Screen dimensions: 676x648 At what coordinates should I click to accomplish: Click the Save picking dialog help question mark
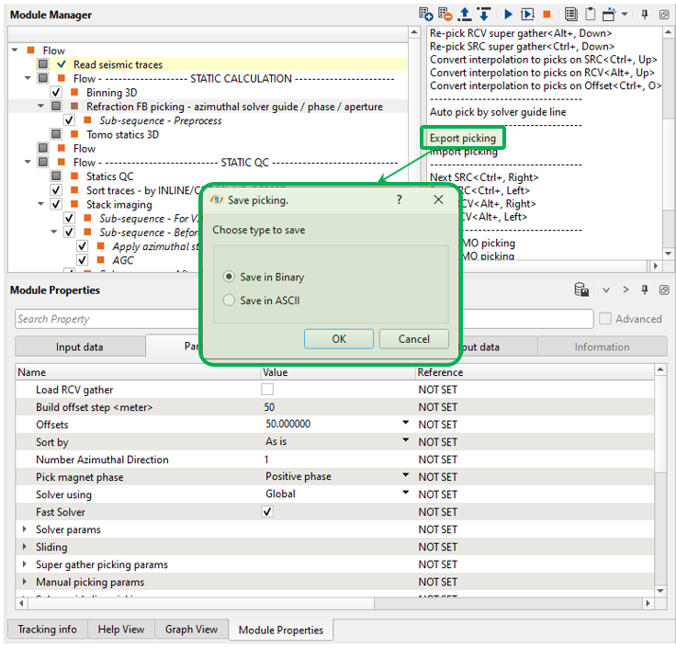click(399, 199)
